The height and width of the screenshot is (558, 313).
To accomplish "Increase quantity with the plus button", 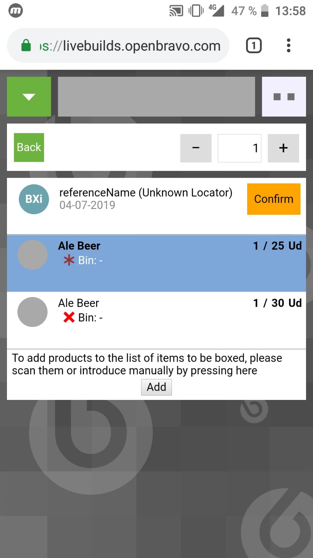I will (x=283, y=148).
